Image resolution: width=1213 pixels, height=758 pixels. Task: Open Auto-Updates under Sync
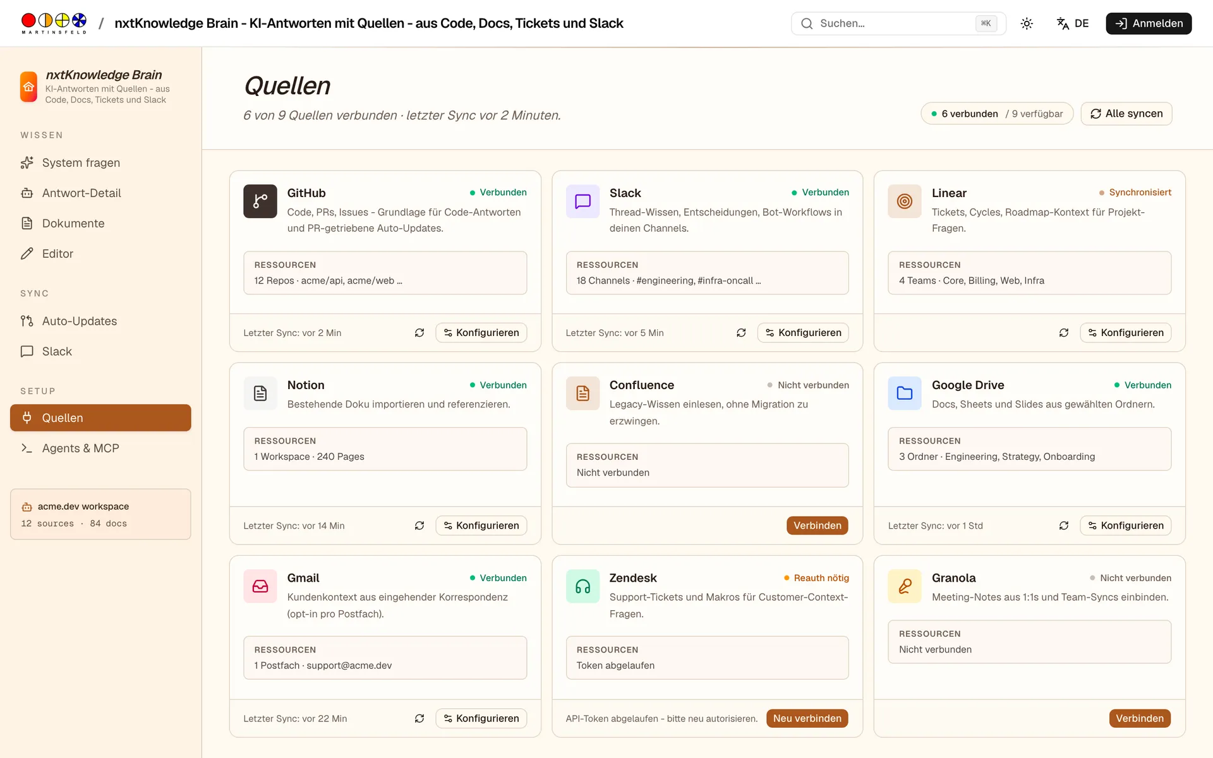[101, 321]
